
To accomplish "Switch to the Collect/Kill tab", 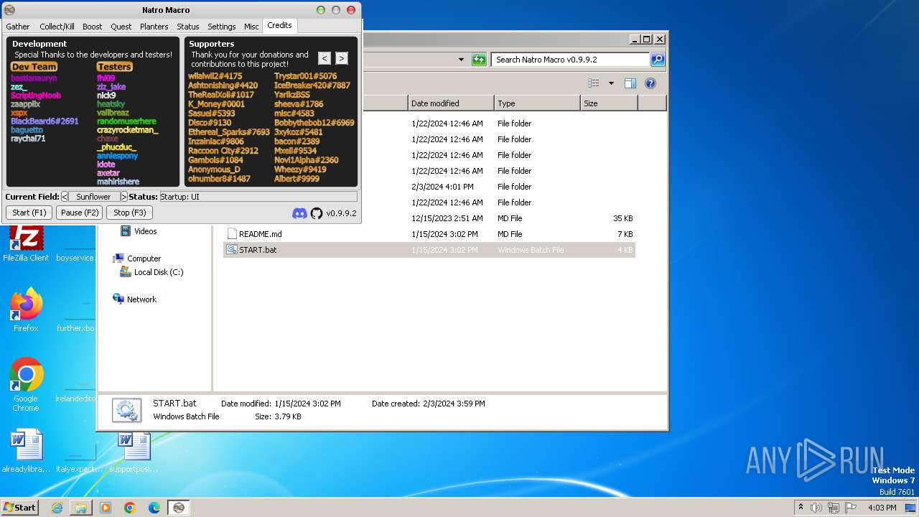I will tap(57, 27).
